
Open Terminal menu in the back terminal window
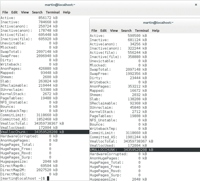tap(53, 12)
